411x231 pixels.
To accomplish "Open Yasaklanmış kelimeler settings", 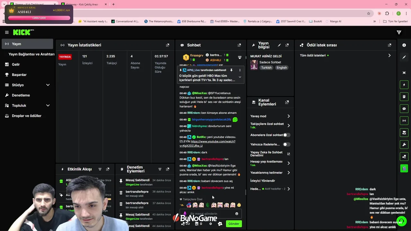I will [x=288, y=173].
